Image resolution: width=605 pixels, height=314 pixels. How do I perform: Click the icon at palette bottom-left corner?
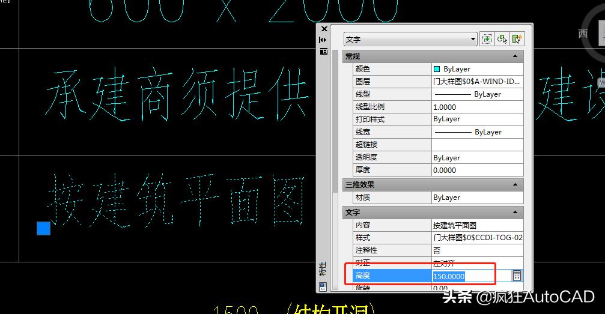[x=323, y=286]
